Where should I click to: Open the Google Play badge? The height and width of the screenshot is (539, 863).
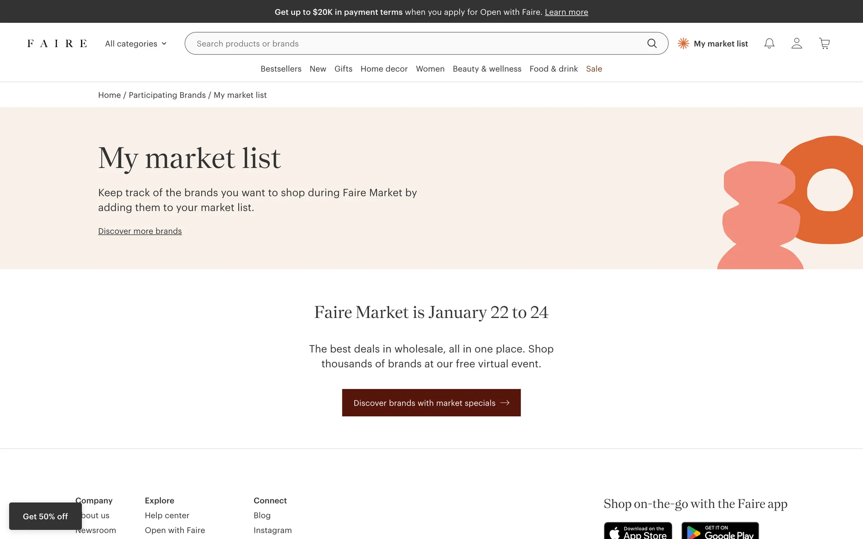720,531
